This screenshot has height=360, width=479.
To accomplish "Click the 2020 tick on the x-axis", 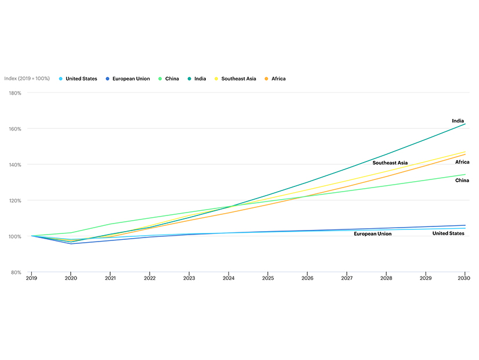I will coord(71,279).
